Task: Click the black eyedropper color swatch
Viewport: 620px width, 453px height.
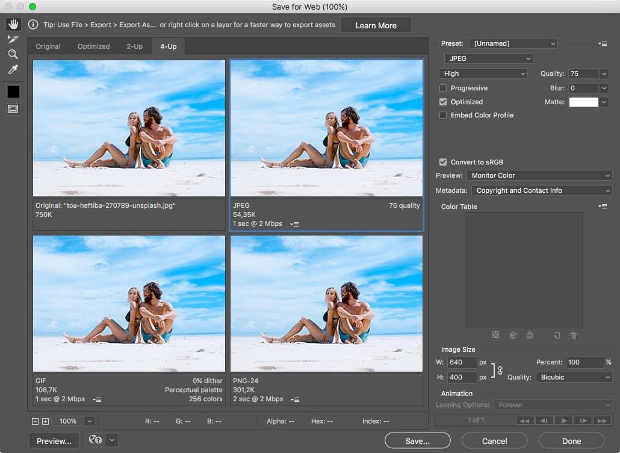Action: click(13, 92)
